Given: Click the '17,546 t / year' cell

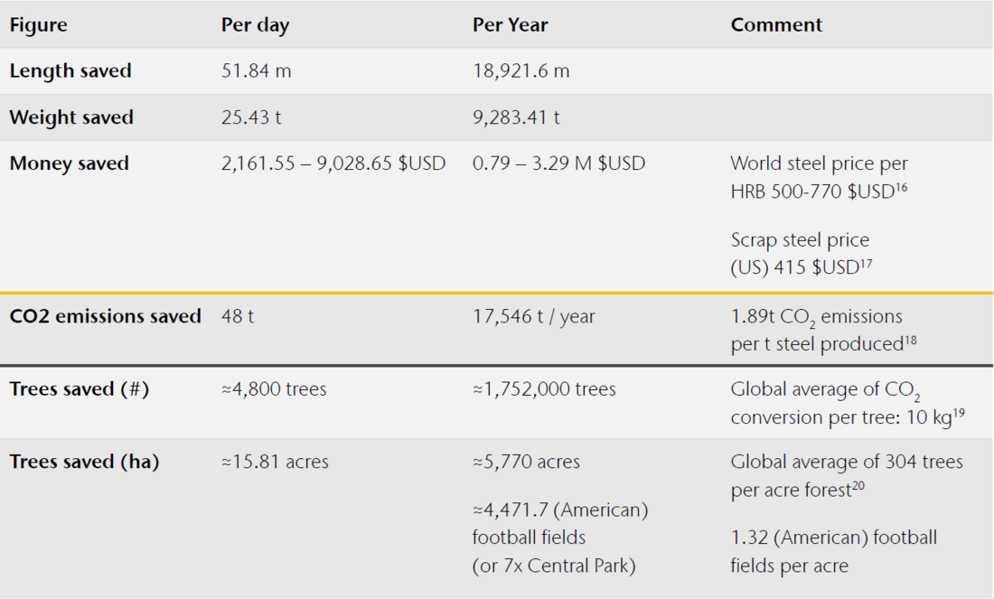Looking at the screenshot, I should (533, 316).
